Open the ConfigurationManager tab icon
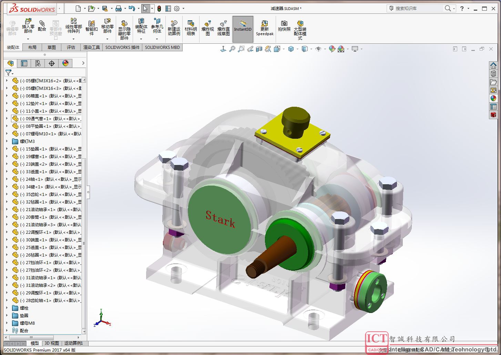 coord(38,63)
